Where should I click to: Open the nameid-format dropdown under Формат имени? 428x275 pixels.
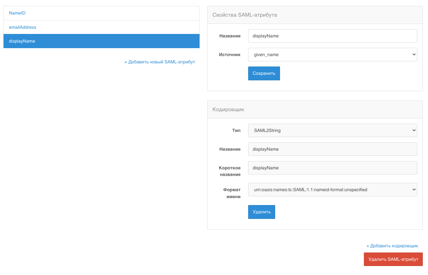(333, 189)
